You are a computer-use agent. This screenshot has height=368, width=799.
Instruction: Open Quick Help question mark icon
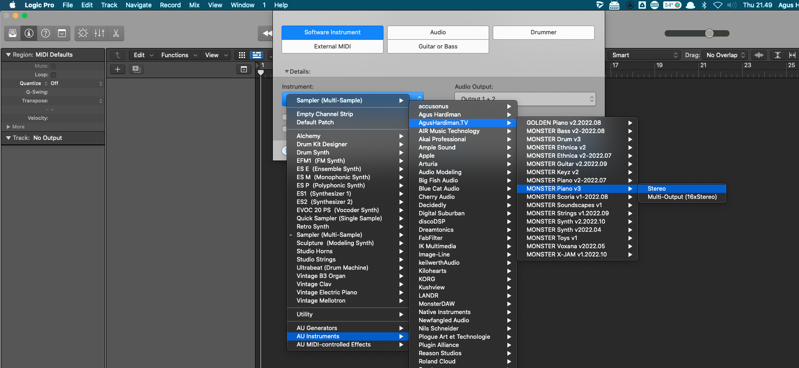[x=46, y=33]
